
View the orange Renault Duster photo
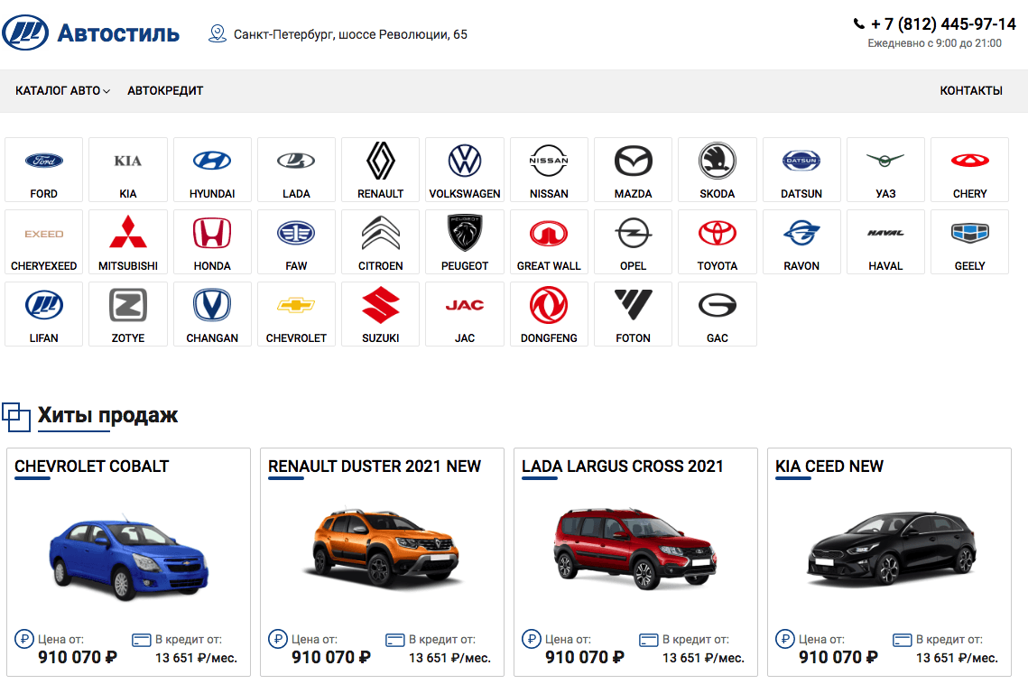[384, 548]
